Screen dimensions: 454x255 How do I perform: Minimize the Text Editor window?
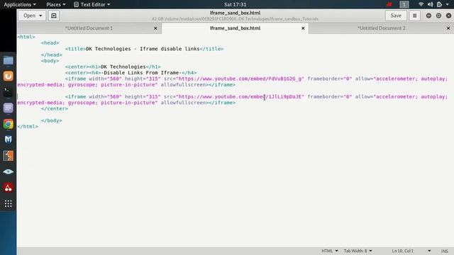pyautogui.click(x=428, y=16)
